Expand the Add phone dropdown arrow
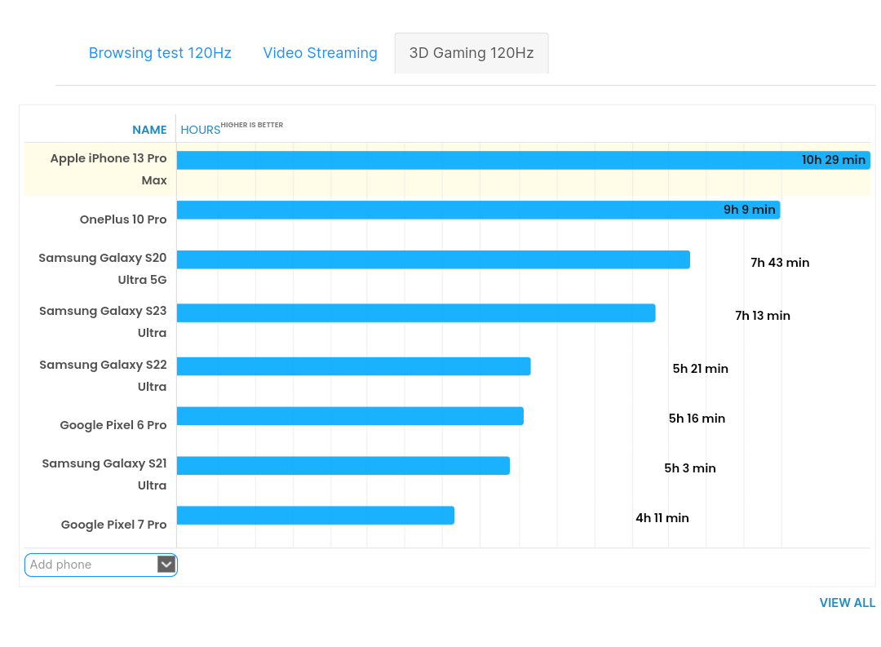 click(x=166, y=565)
